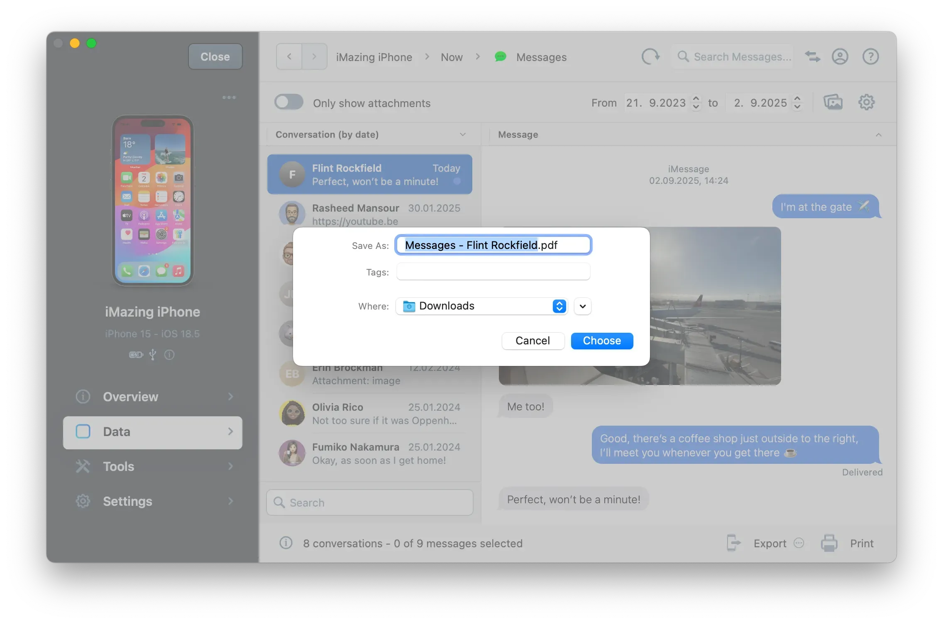Click the device transfer arrows icon
This screenshot has width=943, height=624.
point(812,57)
